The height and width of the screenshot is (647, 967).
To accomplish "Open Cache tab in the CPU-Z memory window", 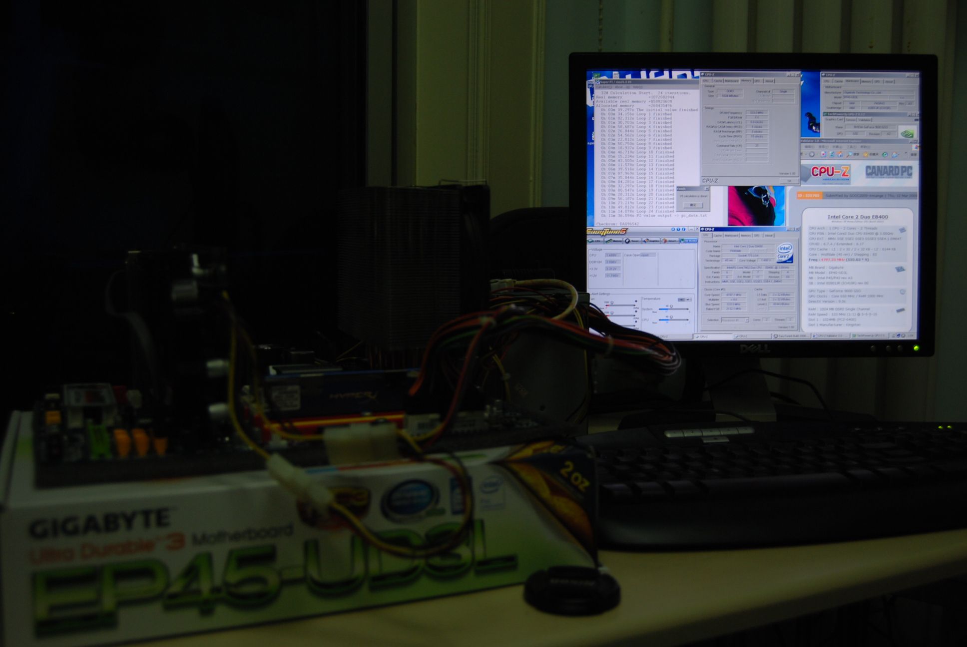I will tap(718, 81).
